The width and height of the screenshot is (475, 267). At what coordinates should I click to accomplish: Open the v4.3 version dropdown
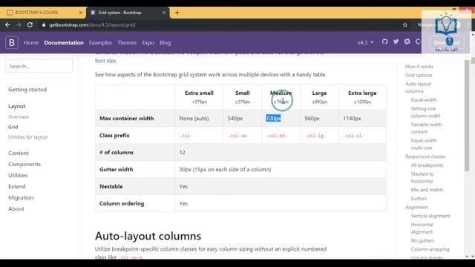[365, 43]
